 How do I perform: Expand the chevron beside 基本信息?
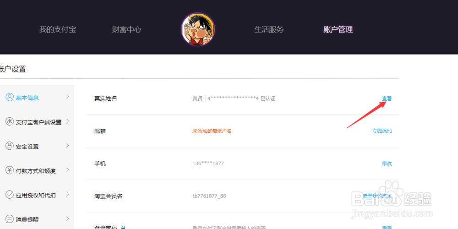click(x=68, y=97)
